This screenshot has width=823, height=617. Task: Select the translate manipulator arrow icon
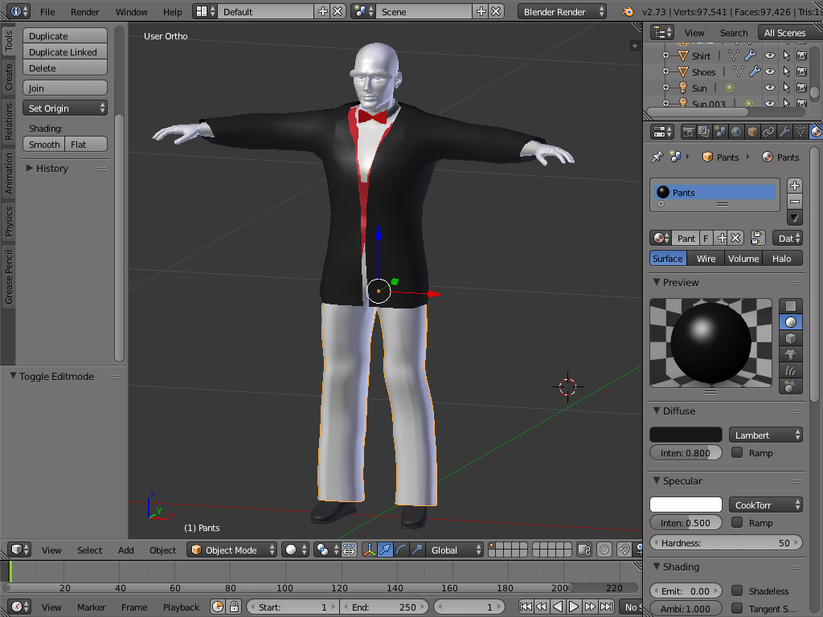click(x=385, y=550)
